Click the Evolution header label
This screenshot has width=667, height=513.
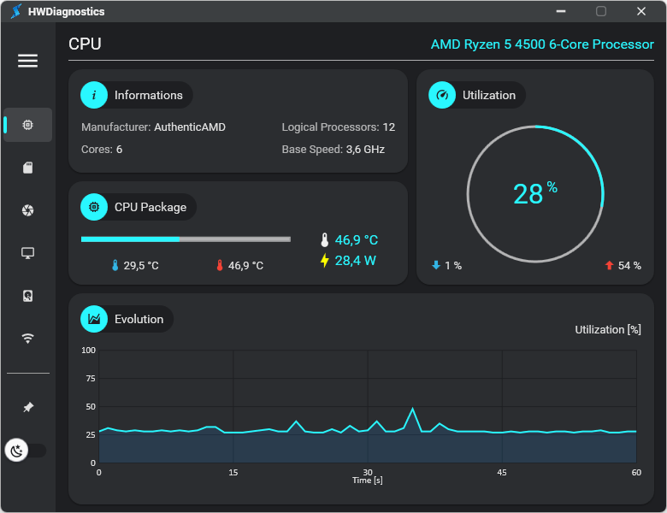tap(139, 320)
